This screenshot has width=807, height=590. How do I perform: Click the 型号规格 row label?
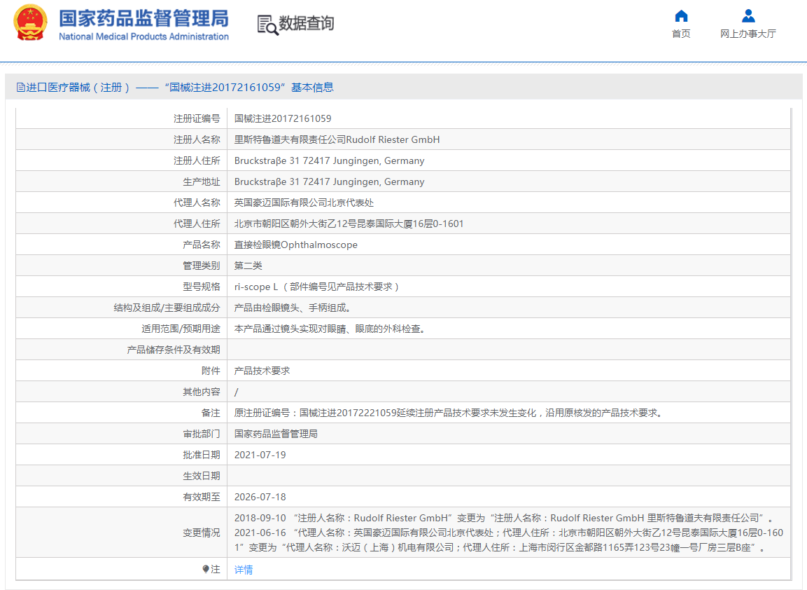coord(202,287)
